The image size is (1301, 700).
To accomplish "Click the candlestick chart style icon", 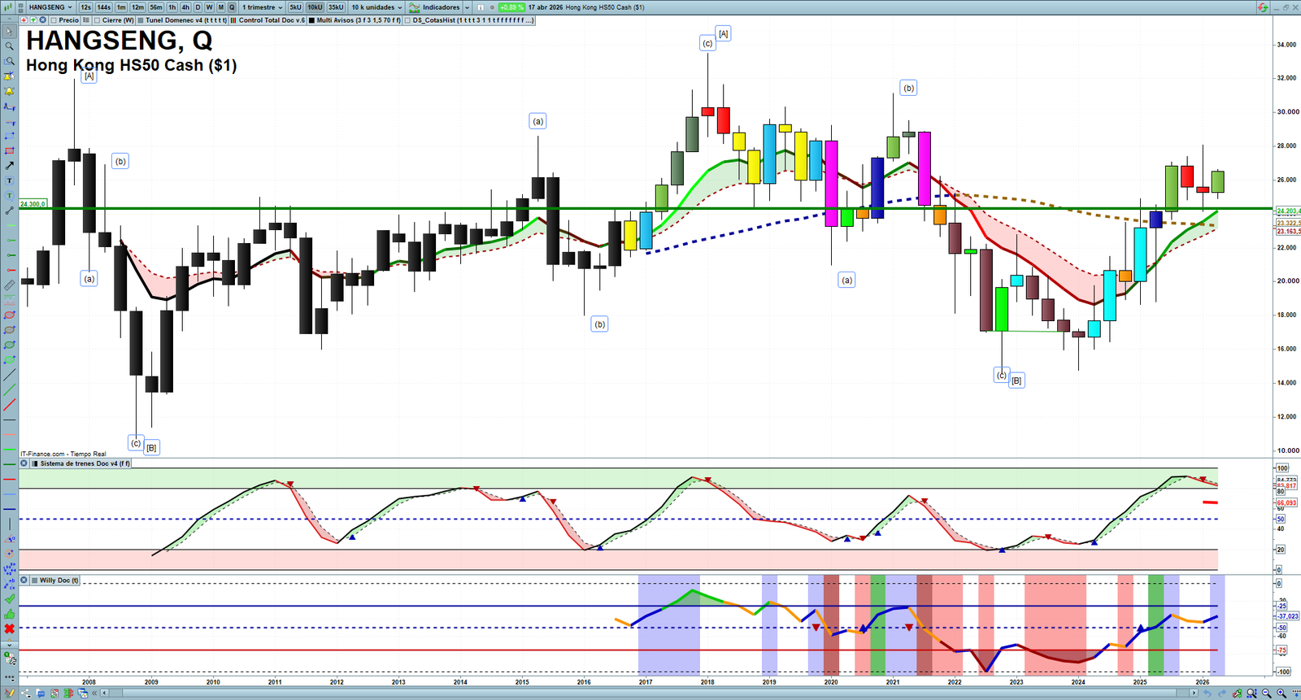I will [x=9, y=7].
